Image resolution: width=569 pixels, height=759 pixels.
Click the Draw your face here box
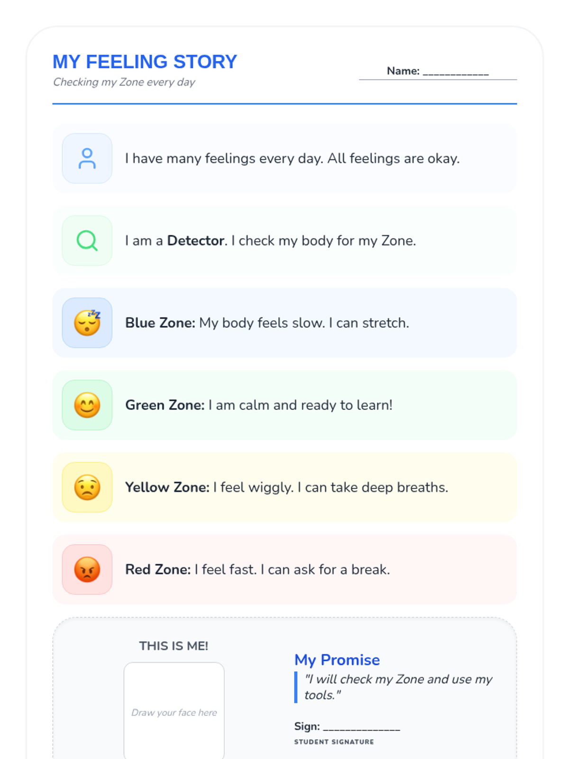tap(174, 712)
